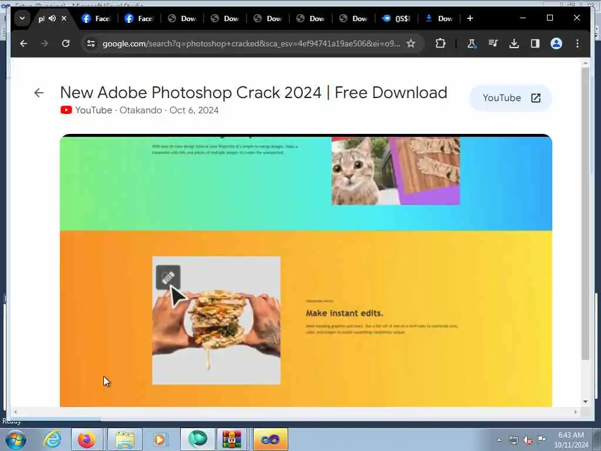Switch to the first Facebook tab
Screen dimensions: 601x451
(96, 18)
